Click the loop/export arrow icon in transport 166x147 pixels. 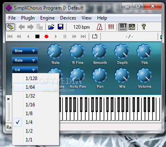point(95,36)
